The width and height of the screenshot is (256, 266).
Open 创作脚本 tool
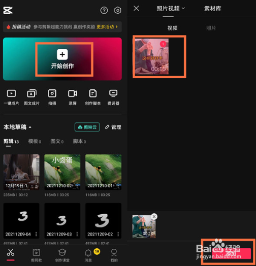click(x=93, y=97)
